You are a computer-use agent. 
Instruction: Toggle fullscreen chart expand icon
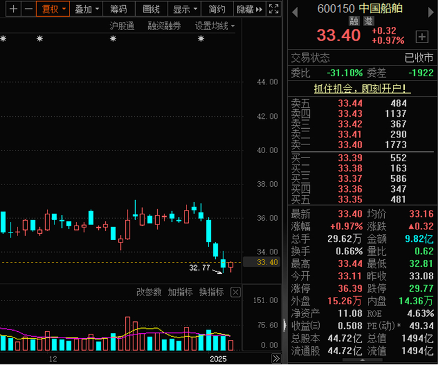coord(273,9)
